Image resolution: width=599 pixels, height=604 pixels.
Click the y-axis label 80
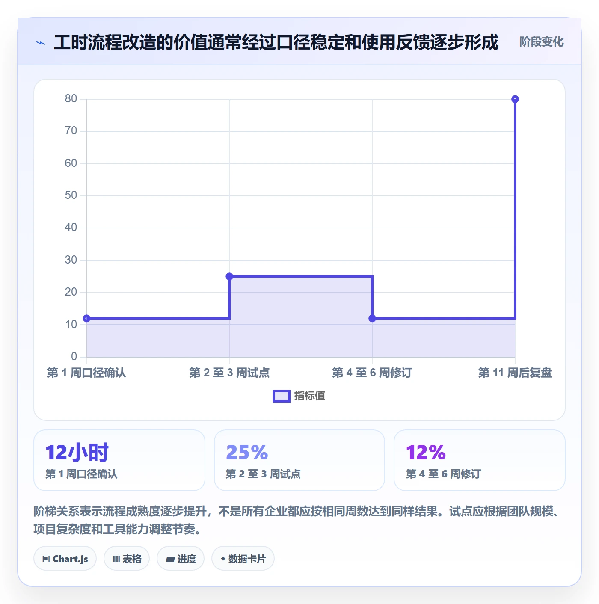click(71, 99)
